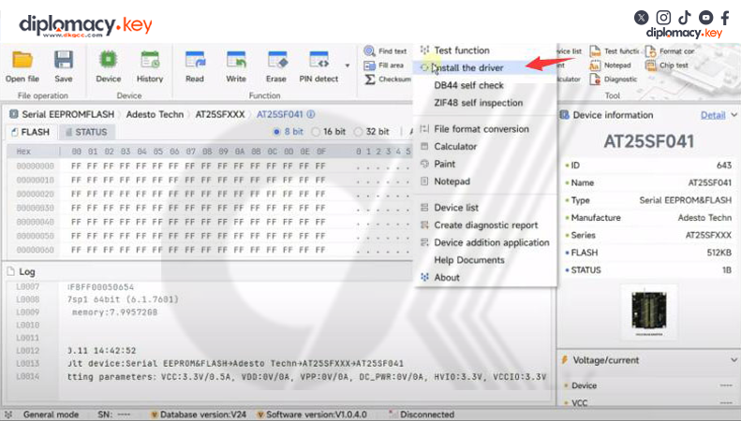Choose Test function menu entry

(x=485, y=50)
